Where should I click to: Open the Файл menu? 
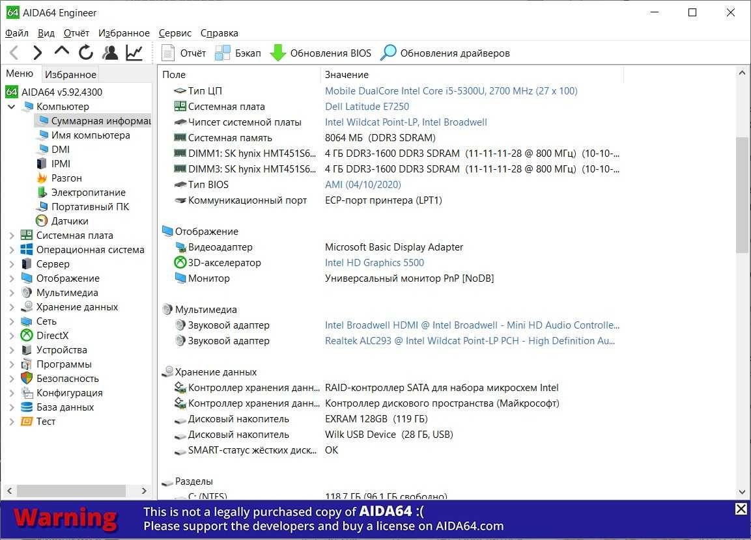[17, 33]
